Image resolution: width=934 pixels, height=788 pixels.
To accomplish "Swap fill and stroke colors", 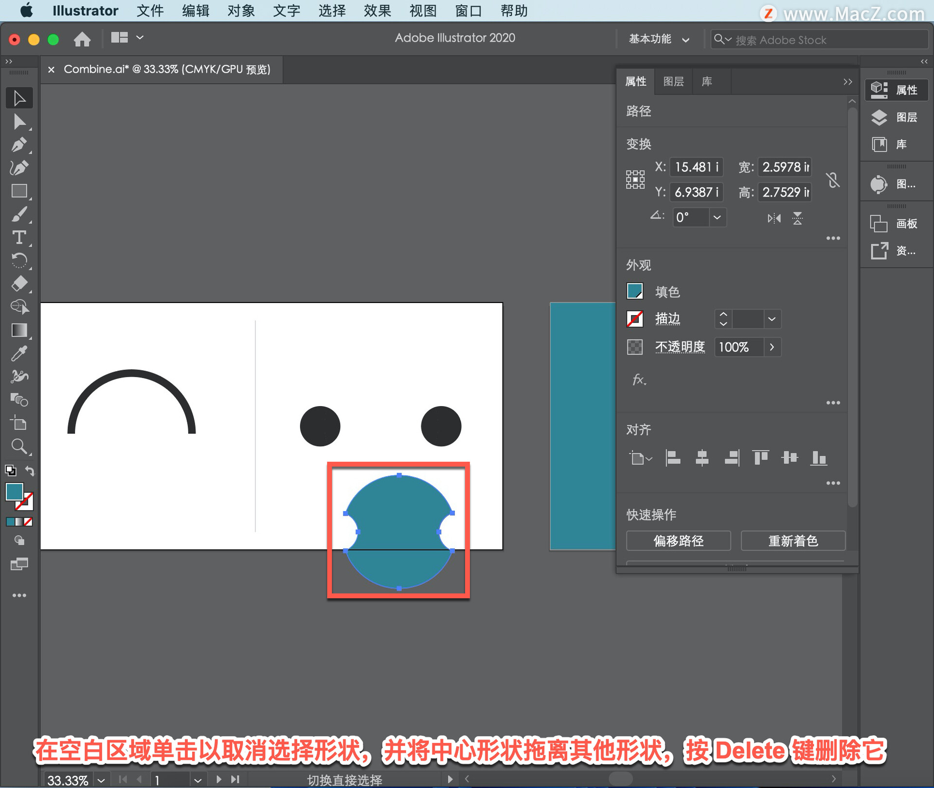I will point(30,471).
